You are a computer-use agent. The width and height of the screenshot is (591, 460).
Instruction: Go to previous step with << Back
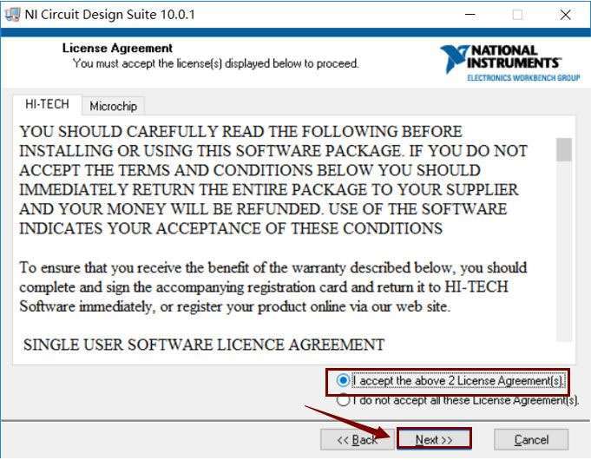tap(357, 440)
